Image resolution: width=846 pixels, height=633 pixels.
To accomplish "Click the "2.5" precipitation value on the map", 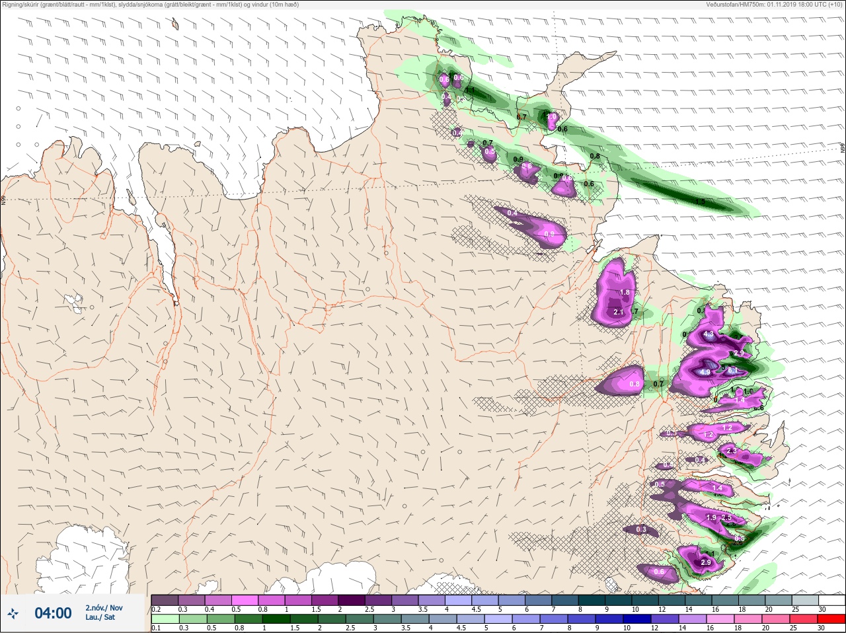I will (x=726, y=517).
